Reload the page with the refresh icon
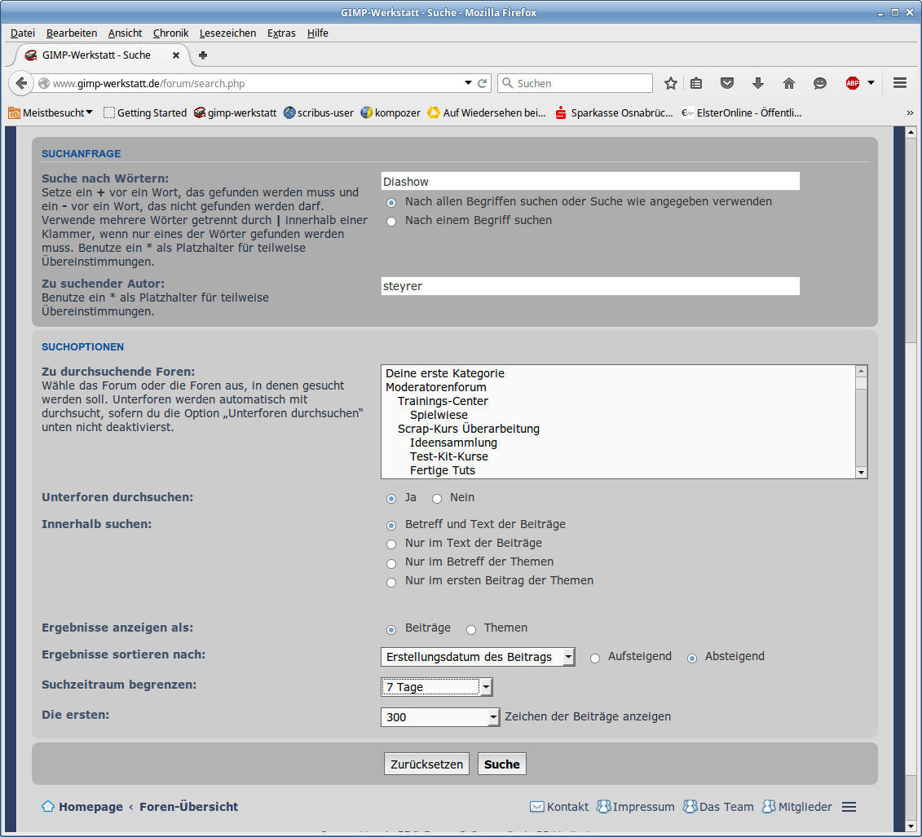The height and width of the screenshot is (837, 922). coord(482,83)
